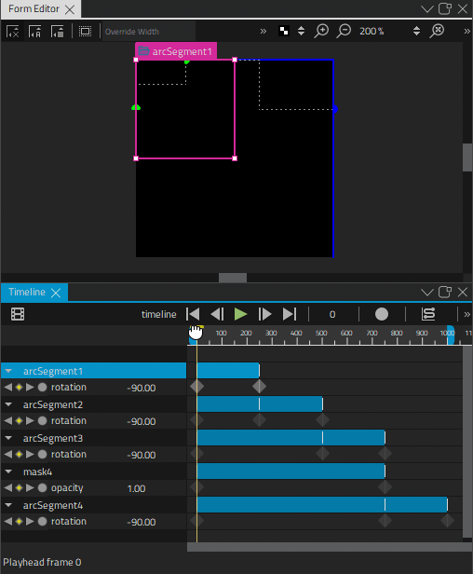Expand overflow at Form Editor toolbar right end

pyautogui.click(x=466, y=32)
